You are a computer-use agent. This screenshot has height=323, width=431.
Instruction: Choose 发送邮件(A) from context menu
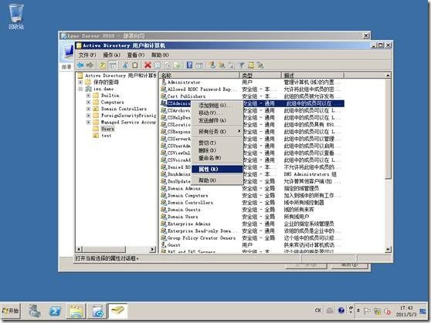coord(217,120)
